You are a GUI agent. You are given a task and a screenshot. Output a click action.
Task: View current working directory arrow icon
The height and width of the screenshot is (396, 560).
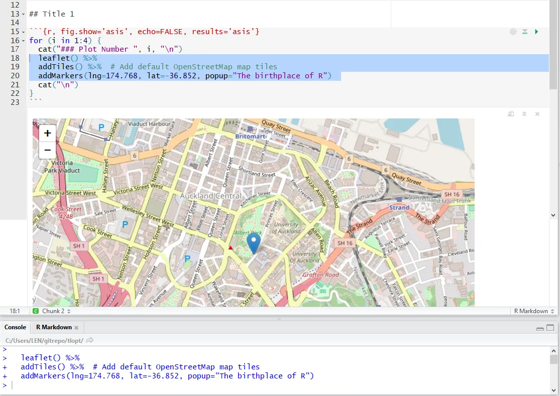point(90,340)
